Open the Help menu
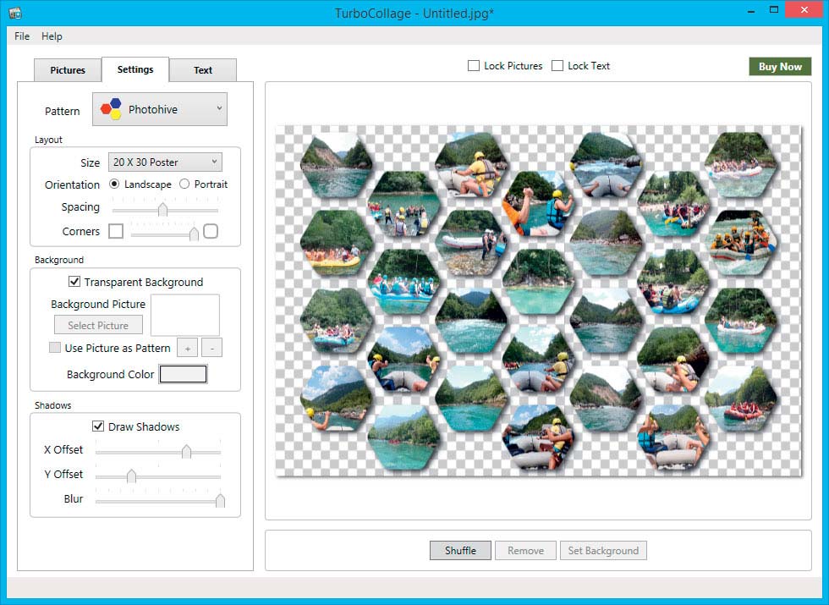The width and height of the screenshot is (829, 605). (x=52, y=36)
